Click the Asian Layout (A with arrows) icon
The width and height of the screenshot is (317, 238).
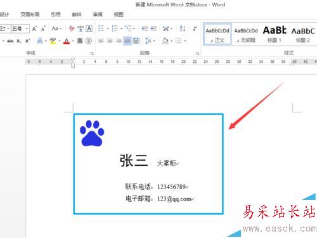click(166, 29)
